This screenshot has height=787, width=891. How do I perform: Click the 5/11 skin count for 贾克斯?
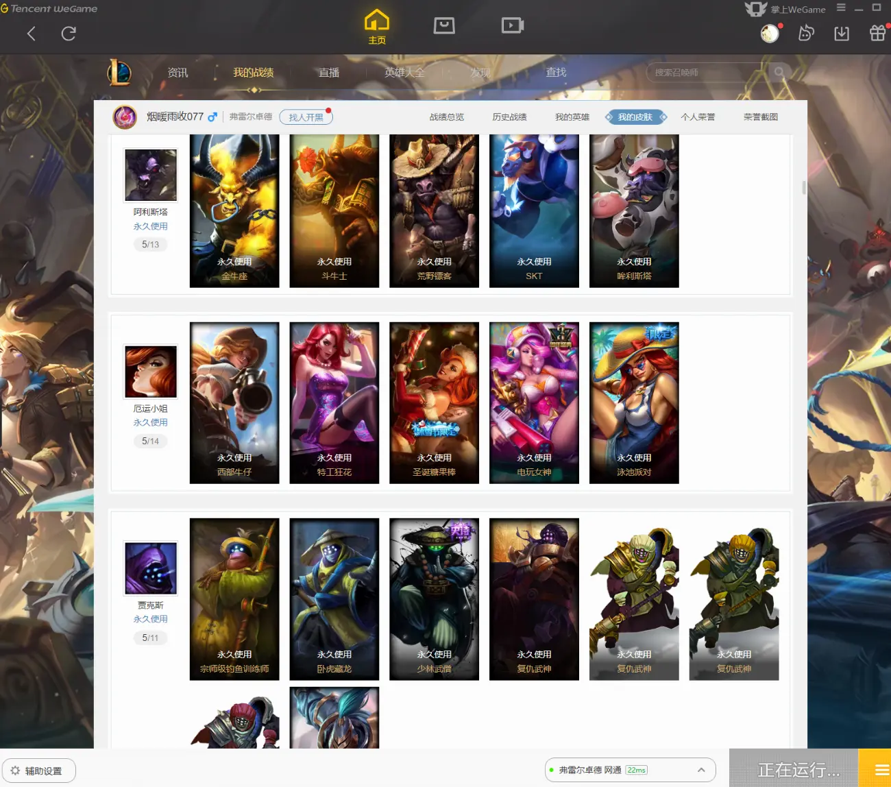(151, 638)
